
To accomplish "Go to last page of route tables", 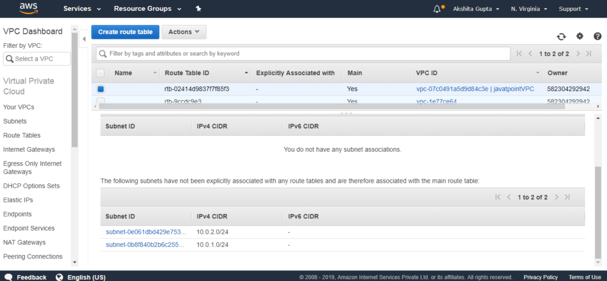I will pyautogui.click(x=589, y=54).
